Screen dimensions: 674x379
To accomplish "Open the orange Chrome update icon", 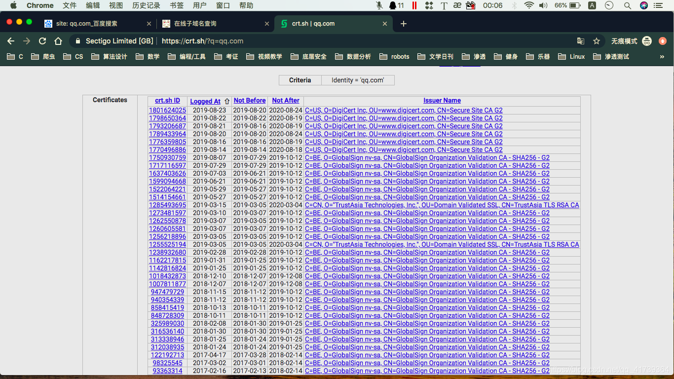I will [663, 41].
